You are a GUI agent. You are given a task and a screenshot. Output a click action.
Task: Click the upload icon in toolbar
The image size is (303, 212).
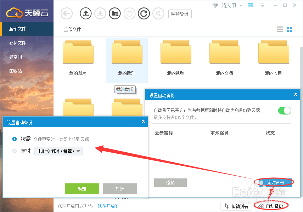point(85,13)
